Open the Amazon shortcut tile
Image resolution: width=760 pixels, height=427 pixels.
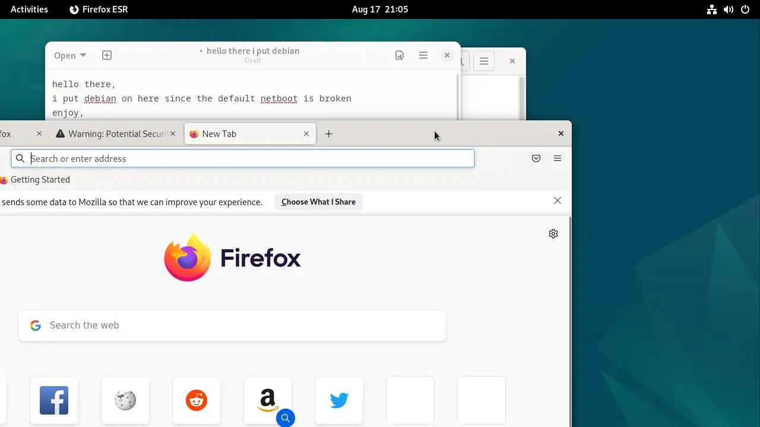pyautogui.click(x=268, y=400)
